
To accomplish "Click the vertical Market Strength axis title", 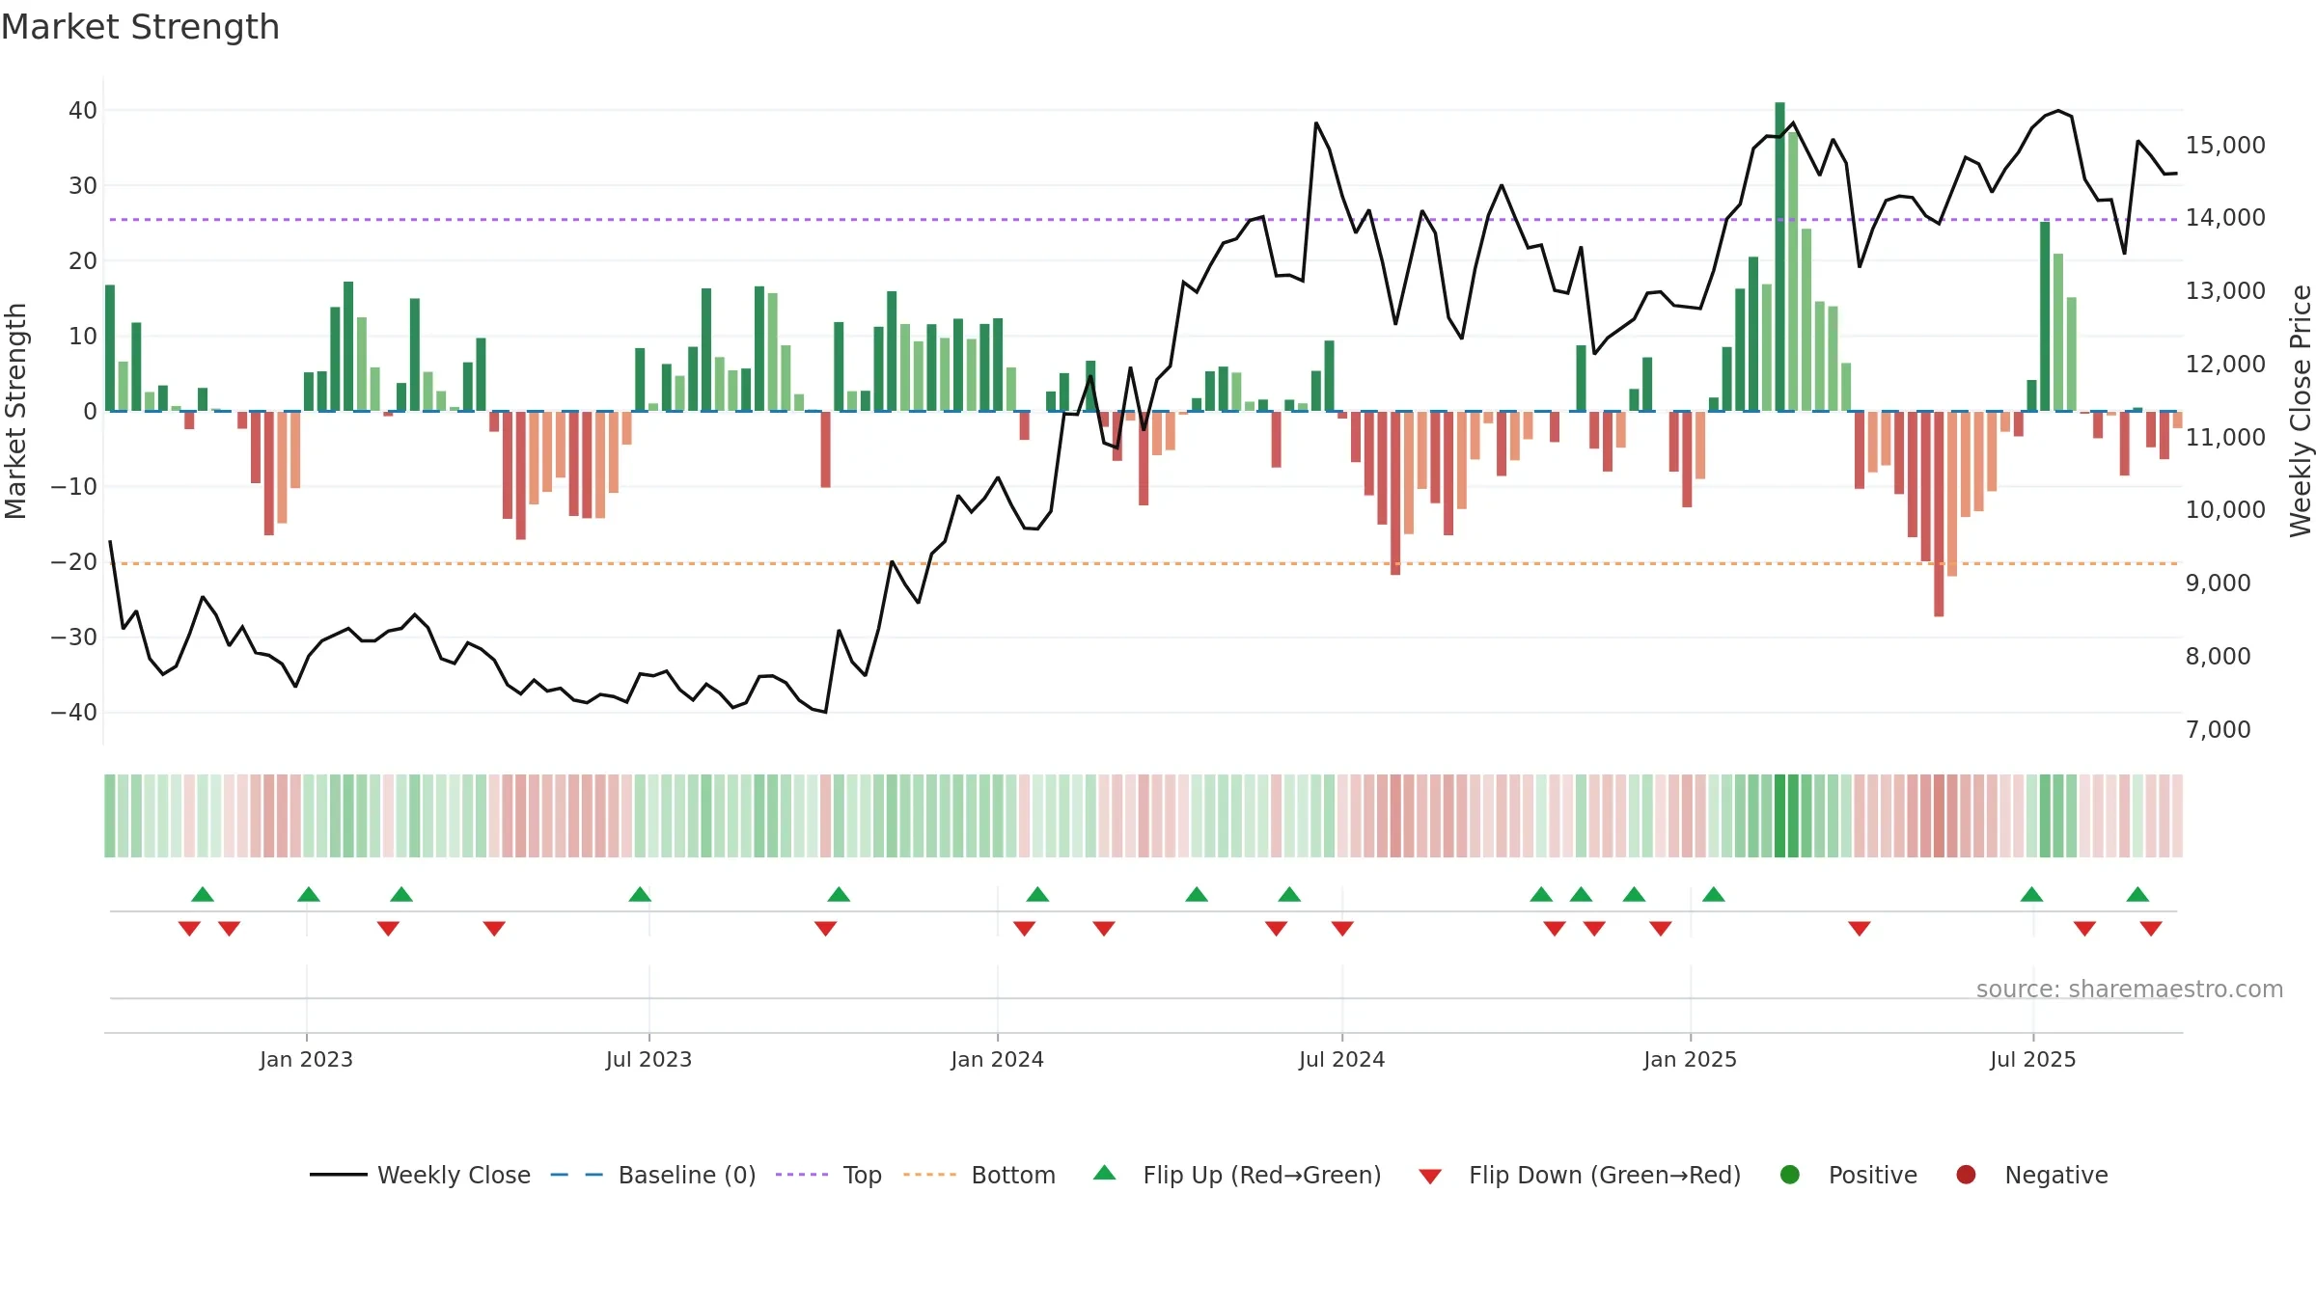I will point(16,411).
